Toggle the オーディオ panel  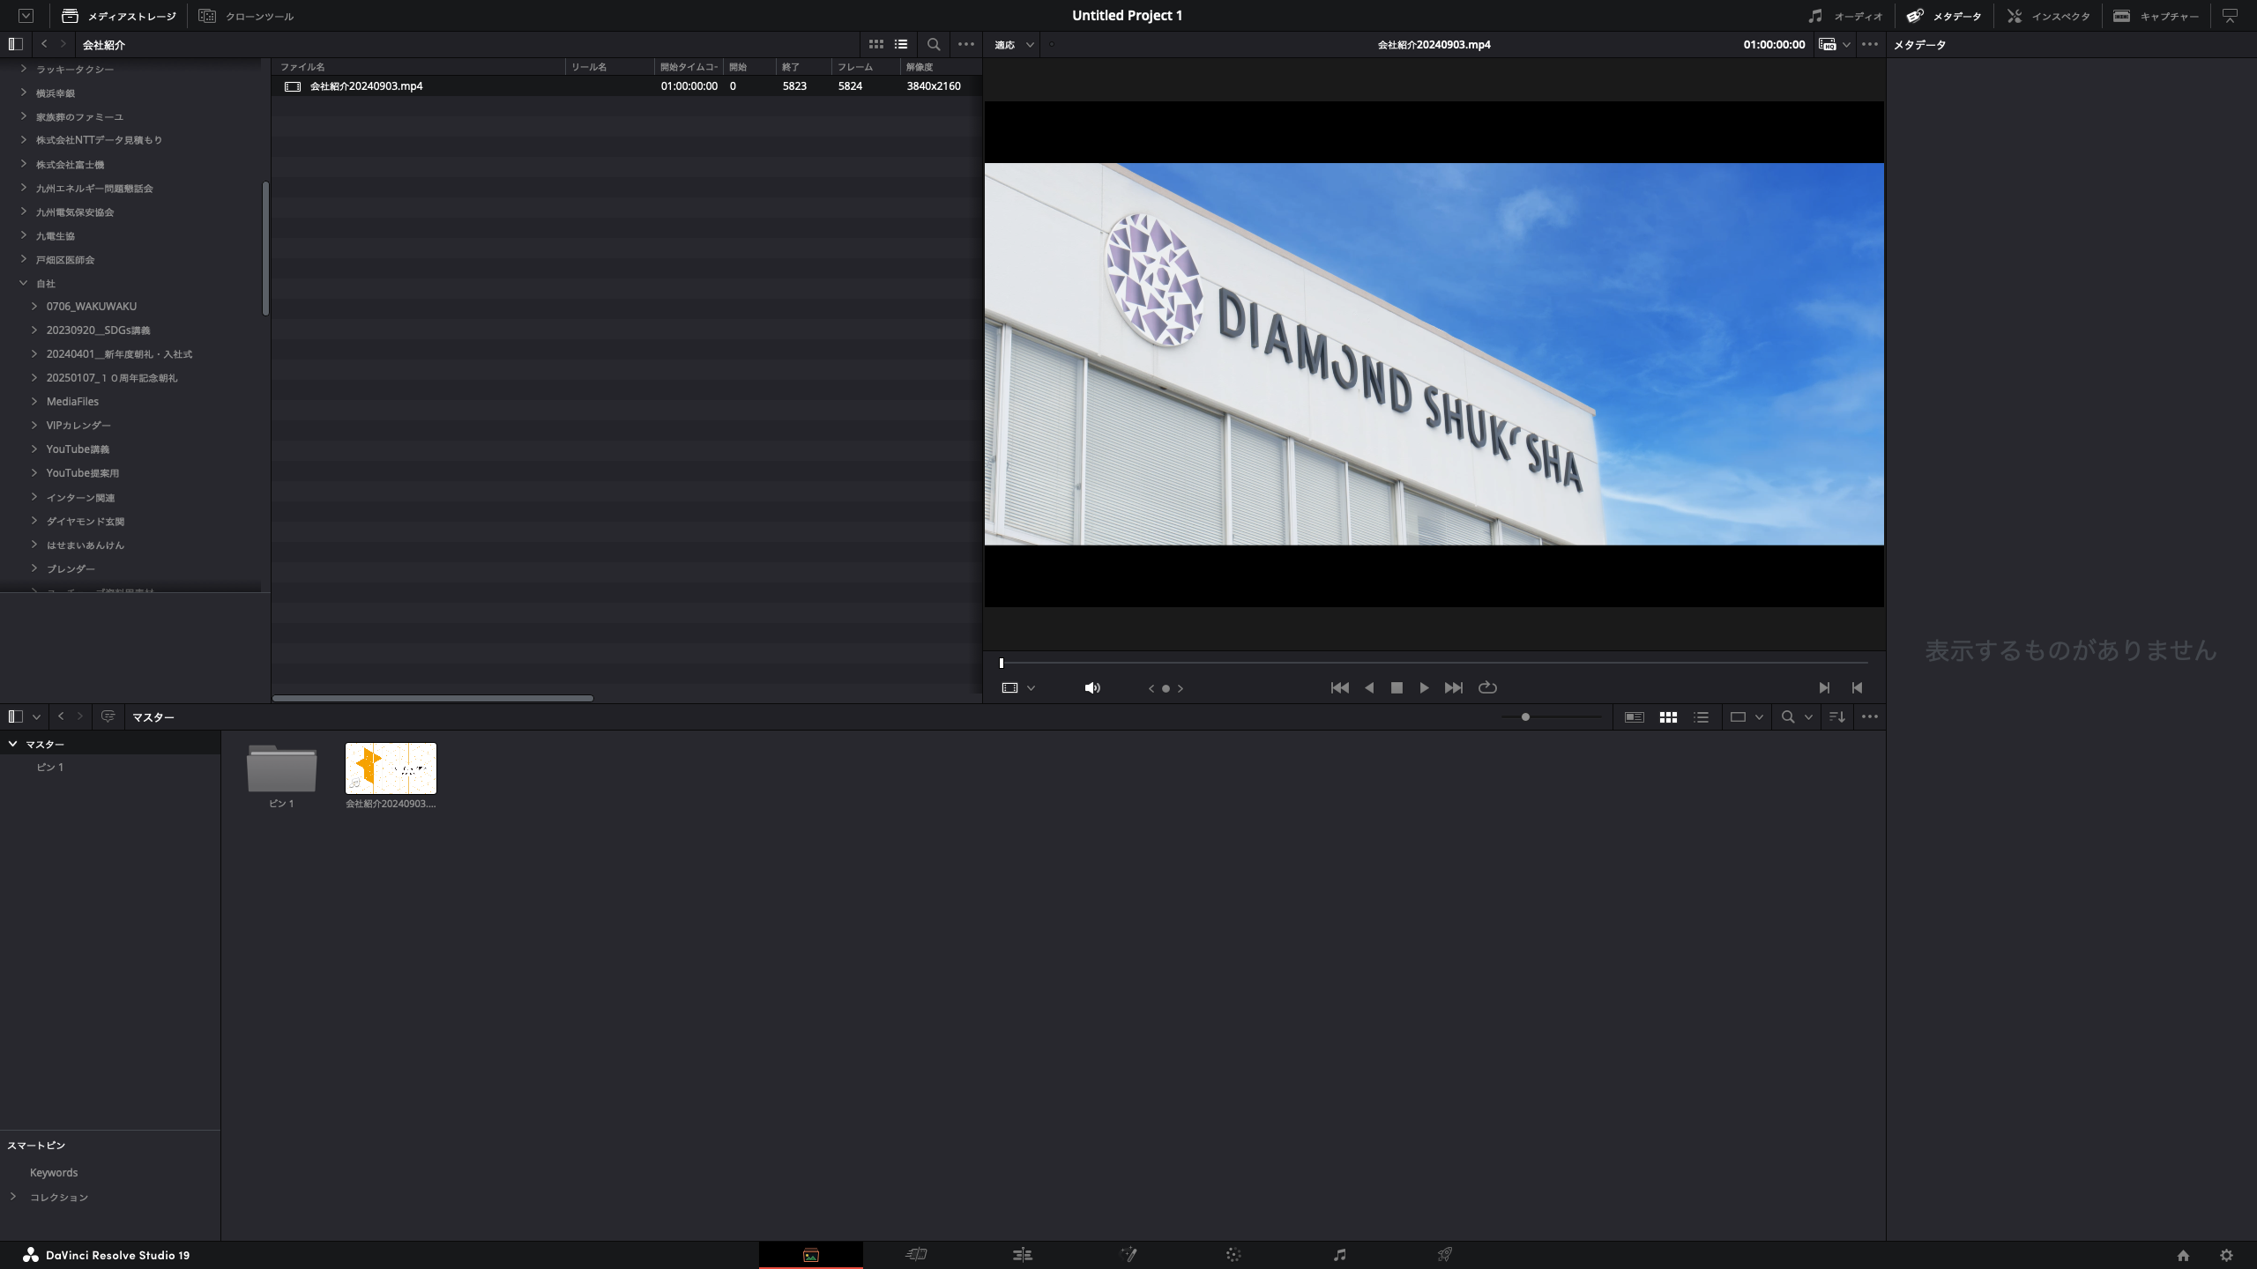pyautogui.click(x=1844, y=16)
